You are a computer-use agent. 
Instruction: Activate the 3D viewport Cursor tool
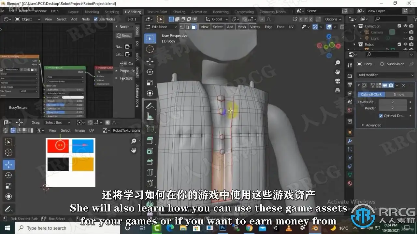pos(150,49)
